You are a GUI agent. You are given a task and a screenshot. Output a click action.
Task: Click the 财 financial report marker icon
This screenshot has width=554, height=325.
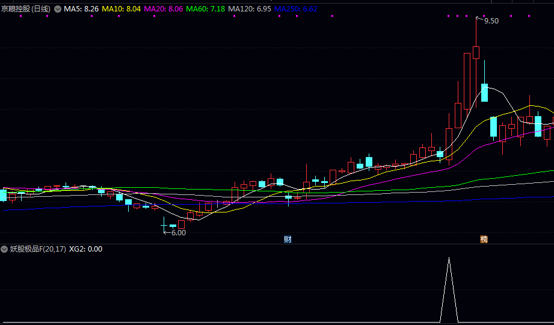pyautogui.click(x=288, y=239)
